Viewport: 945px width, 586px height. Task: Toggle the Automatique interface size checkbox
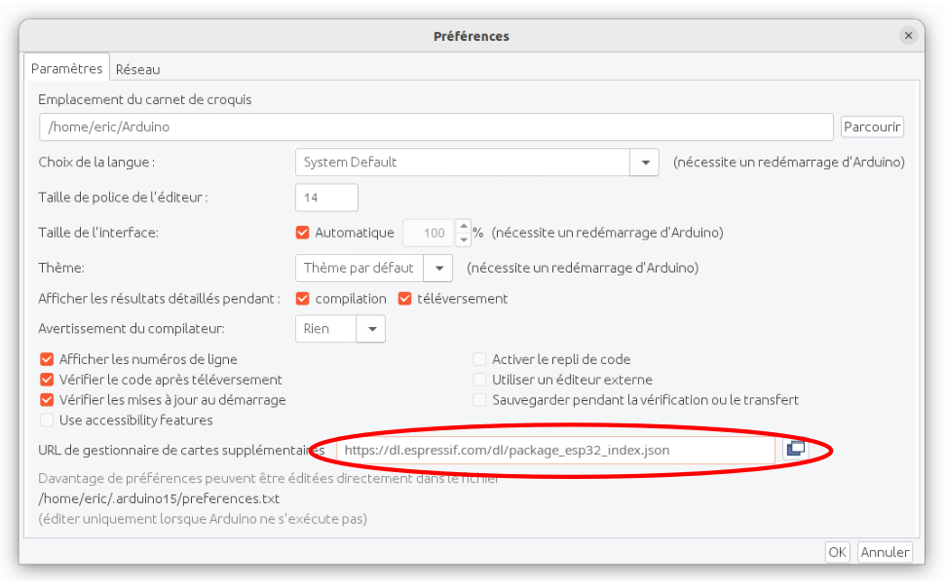pos(302,233)
